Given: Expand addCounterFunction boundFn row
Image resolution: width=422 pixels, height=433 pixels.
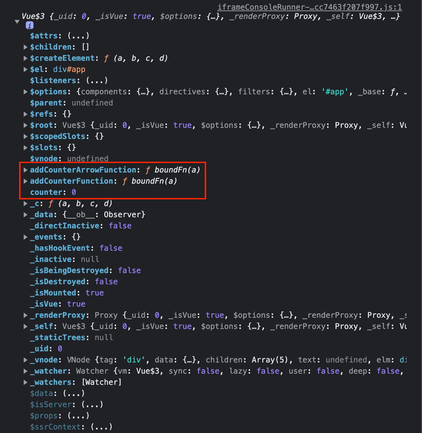Looking at the screenshot, I should (x=25, y=181).
